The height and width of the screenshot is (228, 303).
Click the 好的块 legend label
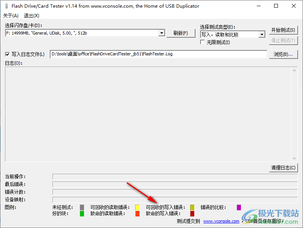tap(60, 213)
